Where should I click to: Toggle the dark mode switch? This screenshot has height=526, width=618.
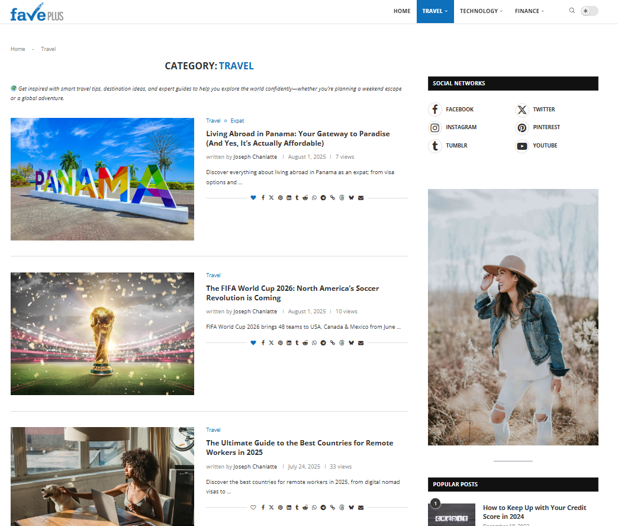589,11
